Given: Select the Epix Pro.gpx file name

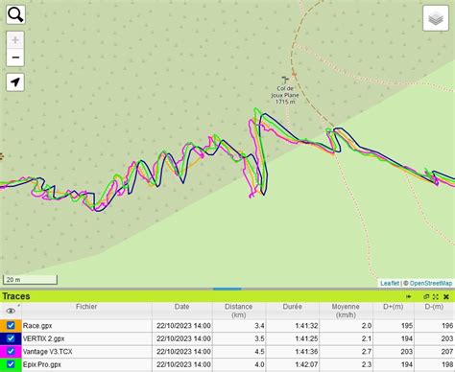Looking at the screenshot, I should pos(41,364).
